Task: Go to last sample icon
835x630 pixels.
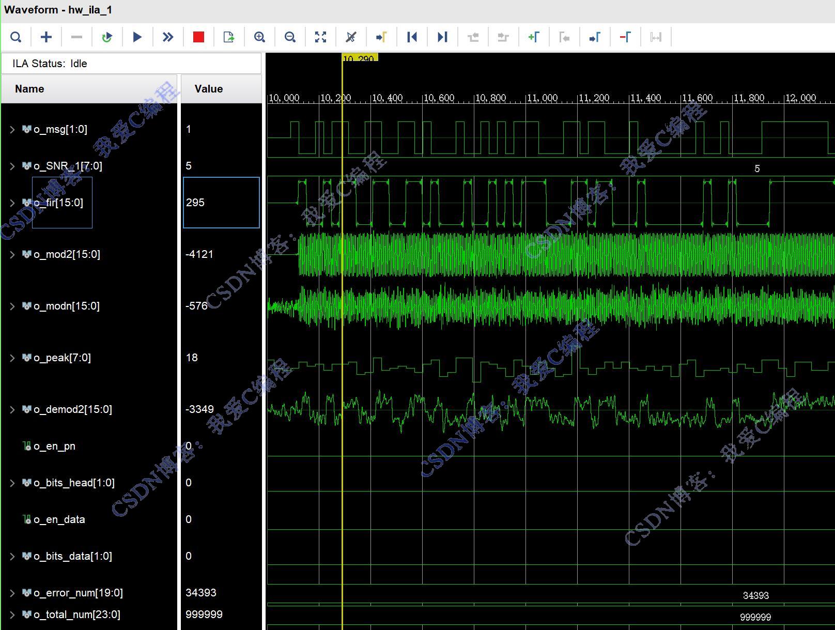Action: 442,37
